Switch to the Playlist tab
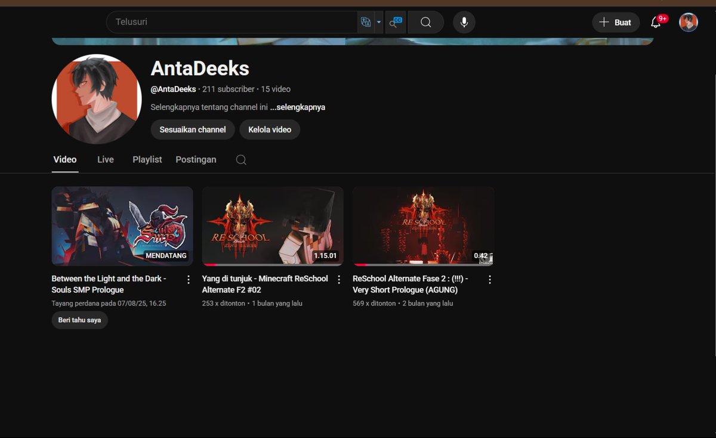Viewport: 716px width, 438px height. (x=147, y=159)
